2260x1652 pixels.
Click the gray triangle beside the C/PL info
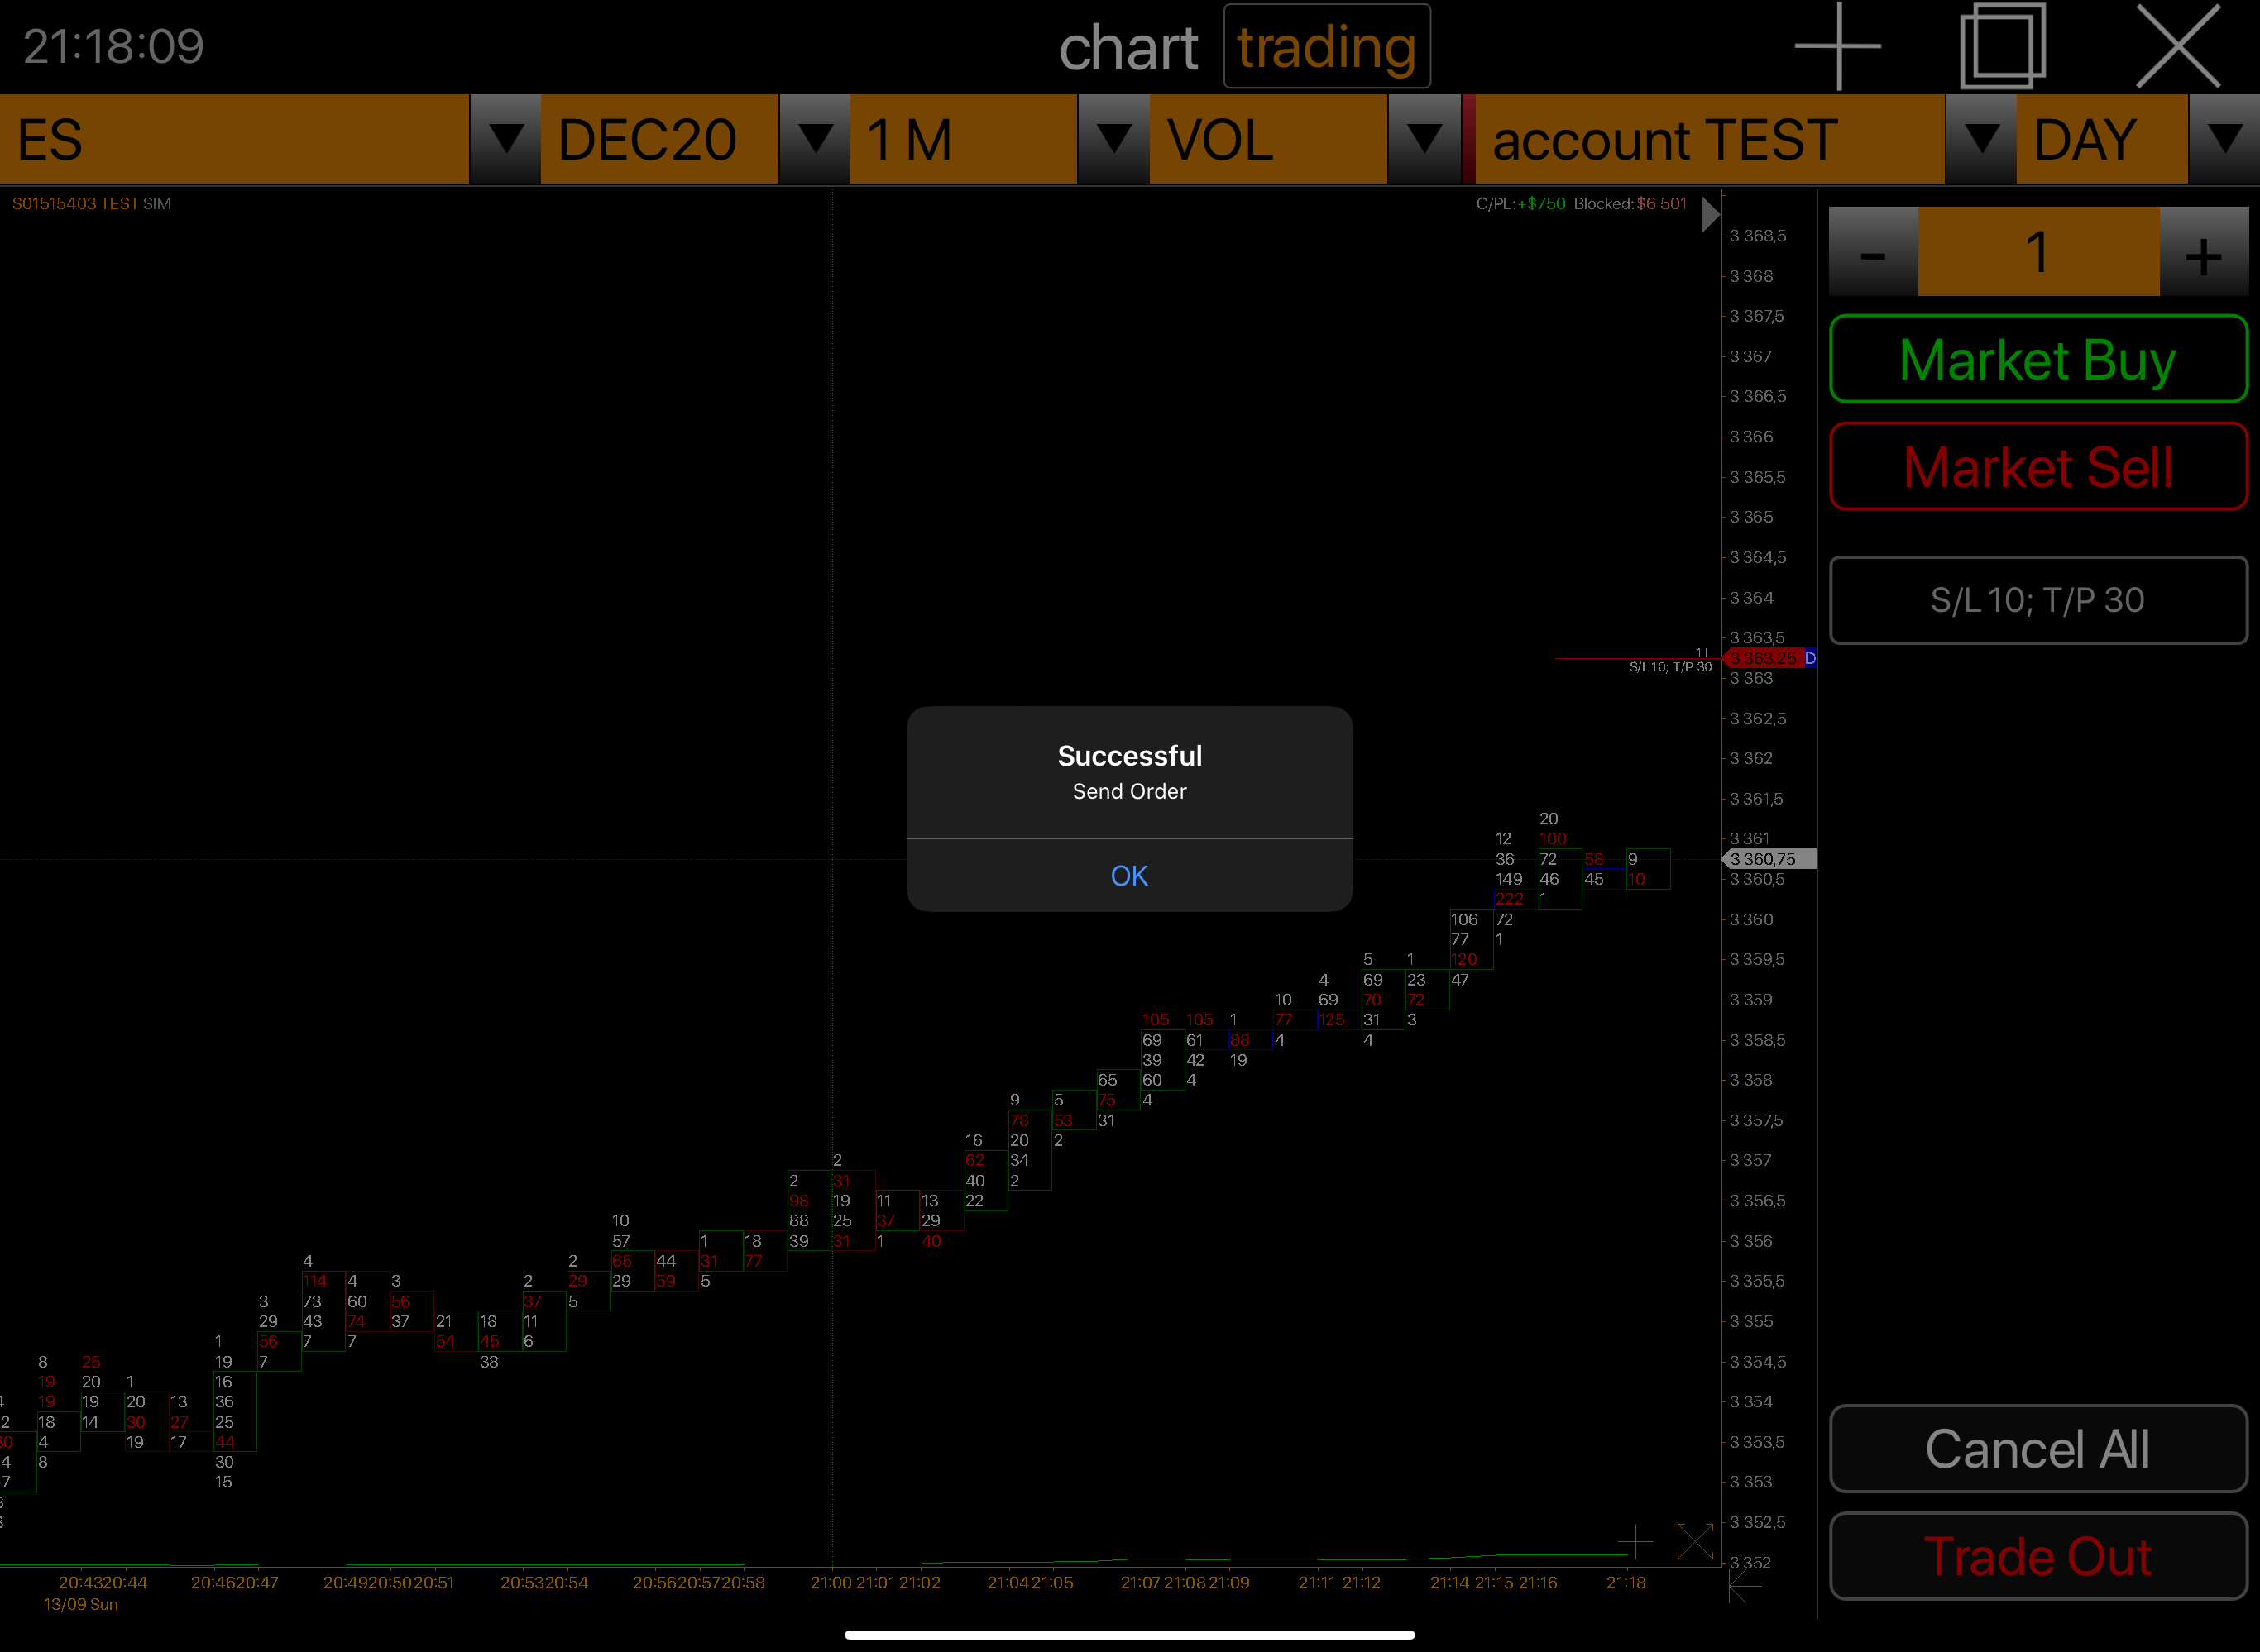point(1710,214)
